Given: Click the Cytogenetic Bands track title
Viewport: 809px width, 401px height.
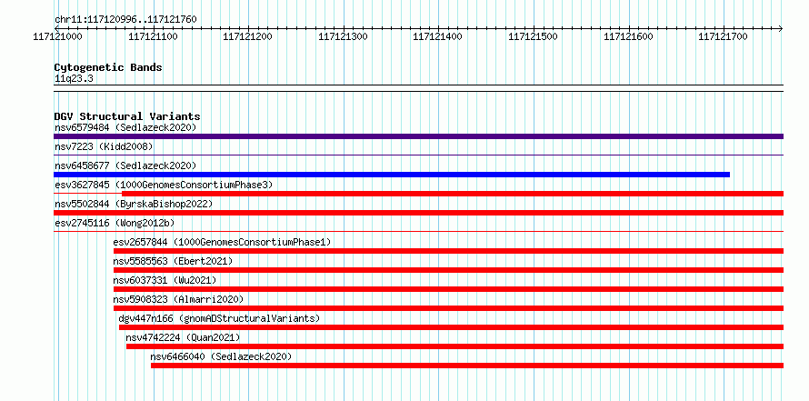Looking at the screenshot, I should (x=108, y=67).
